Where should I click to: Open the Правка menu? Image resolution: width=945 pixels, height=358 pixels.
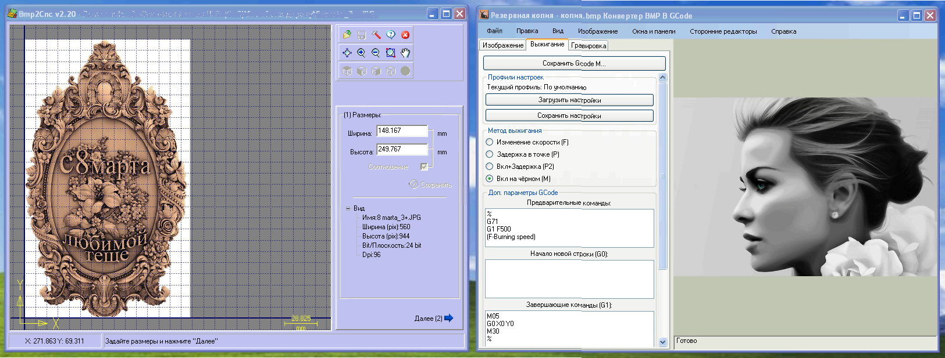click(527, 31)
